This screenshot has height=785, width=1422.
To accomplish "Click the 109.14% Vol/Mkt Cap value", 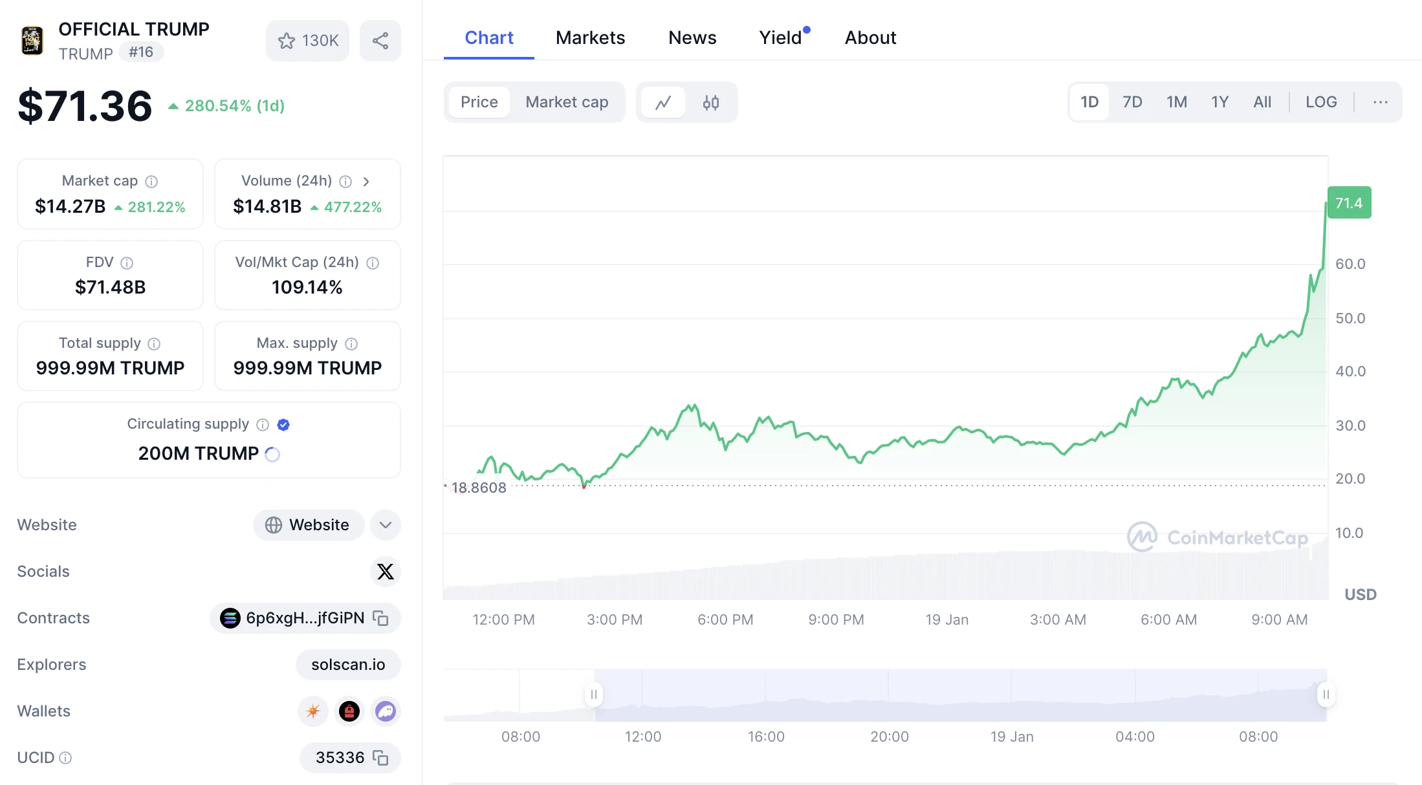I will pos(307,288).
